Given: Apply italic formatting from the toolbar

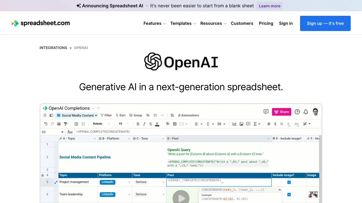Looking at the screenshot, I should pyautogui.click(x=145, y=124).
